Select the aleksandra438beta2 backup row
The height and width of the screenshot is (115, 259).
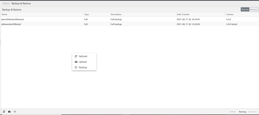[129, 24]
